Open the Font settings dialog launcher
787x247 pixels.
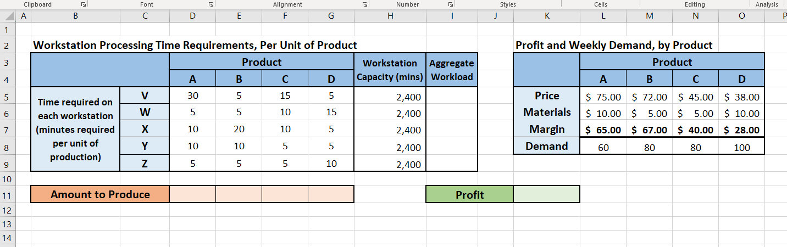click(211, 4)
